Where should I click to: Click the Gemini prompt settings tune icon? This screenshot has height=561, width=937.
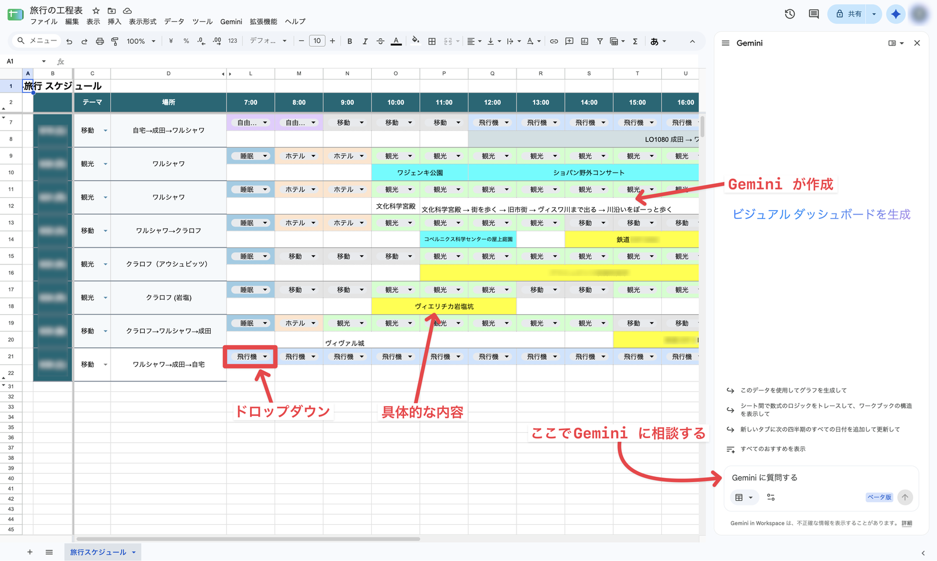[x=771, y=497]
